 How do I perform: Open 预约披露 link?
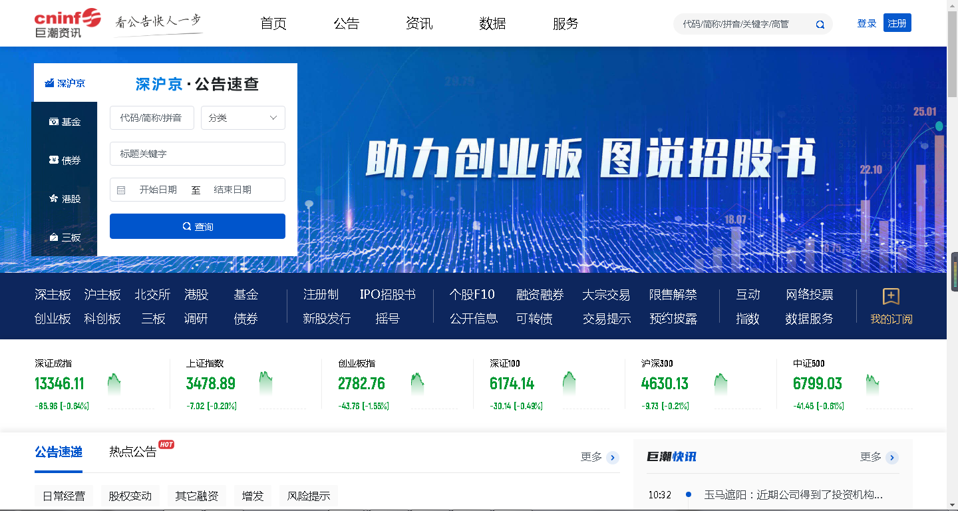(673, 319)
